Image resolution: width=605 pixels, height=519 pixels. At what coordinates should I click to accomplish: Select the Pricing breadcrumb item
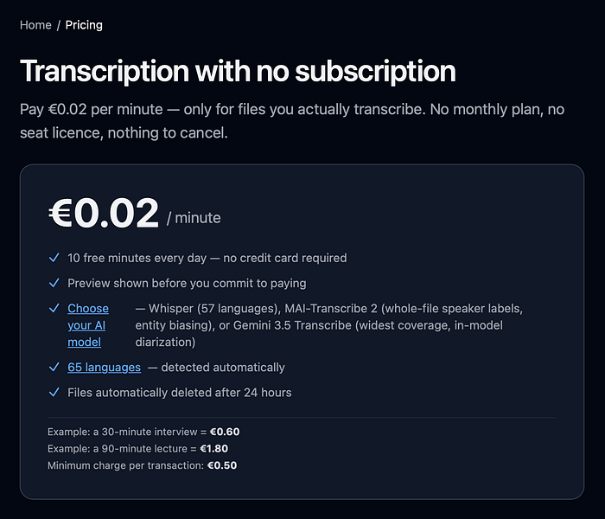[x=84, y=25]
